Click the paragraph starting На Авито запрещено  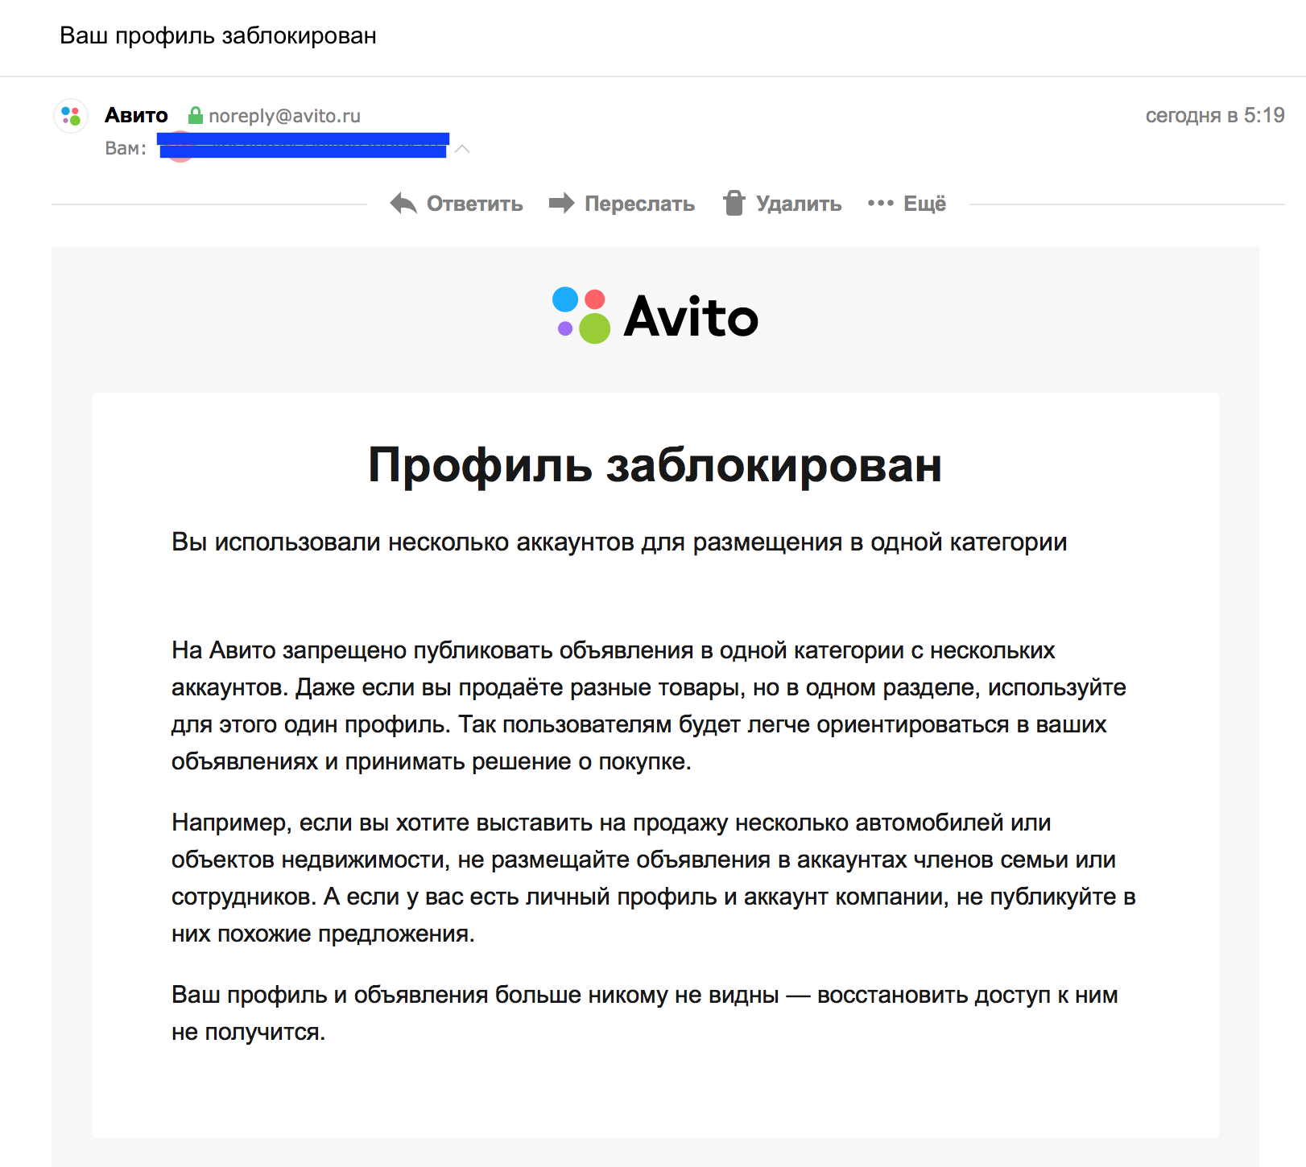tap(649, 706)
